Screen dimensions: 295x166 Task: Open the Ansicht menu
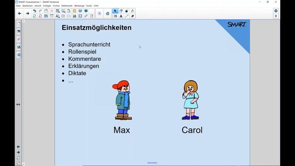pyautogui.click(x=38, y=6)
